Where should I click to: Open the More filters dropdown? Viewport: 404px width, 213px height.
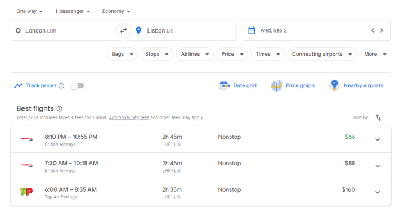pos(375,54)
